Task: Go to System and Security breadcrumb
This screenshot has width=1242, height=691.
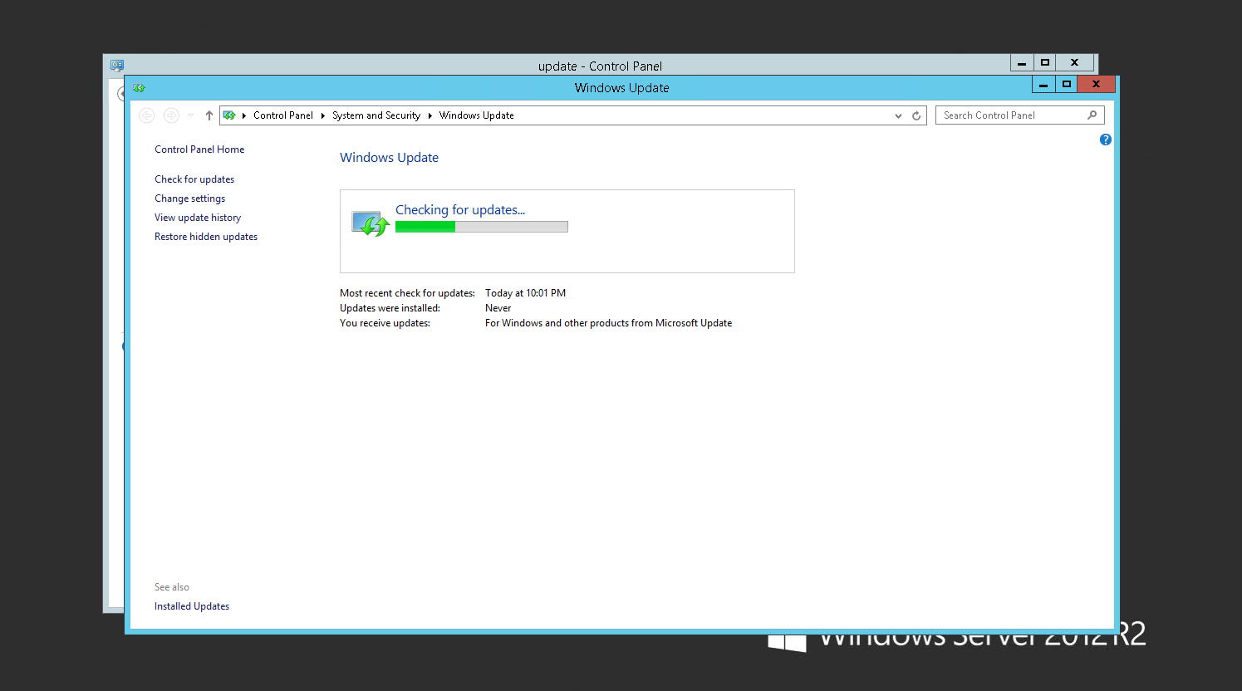Action: pos(376,115)
